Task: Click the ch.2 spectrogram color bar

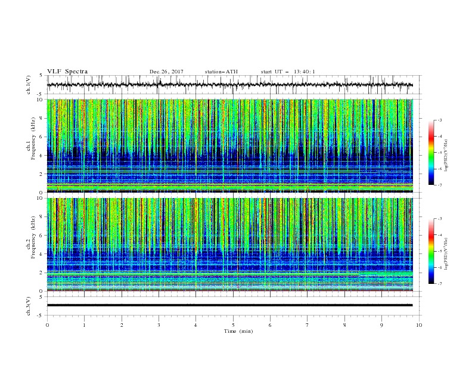Action: tap(431, 251)
